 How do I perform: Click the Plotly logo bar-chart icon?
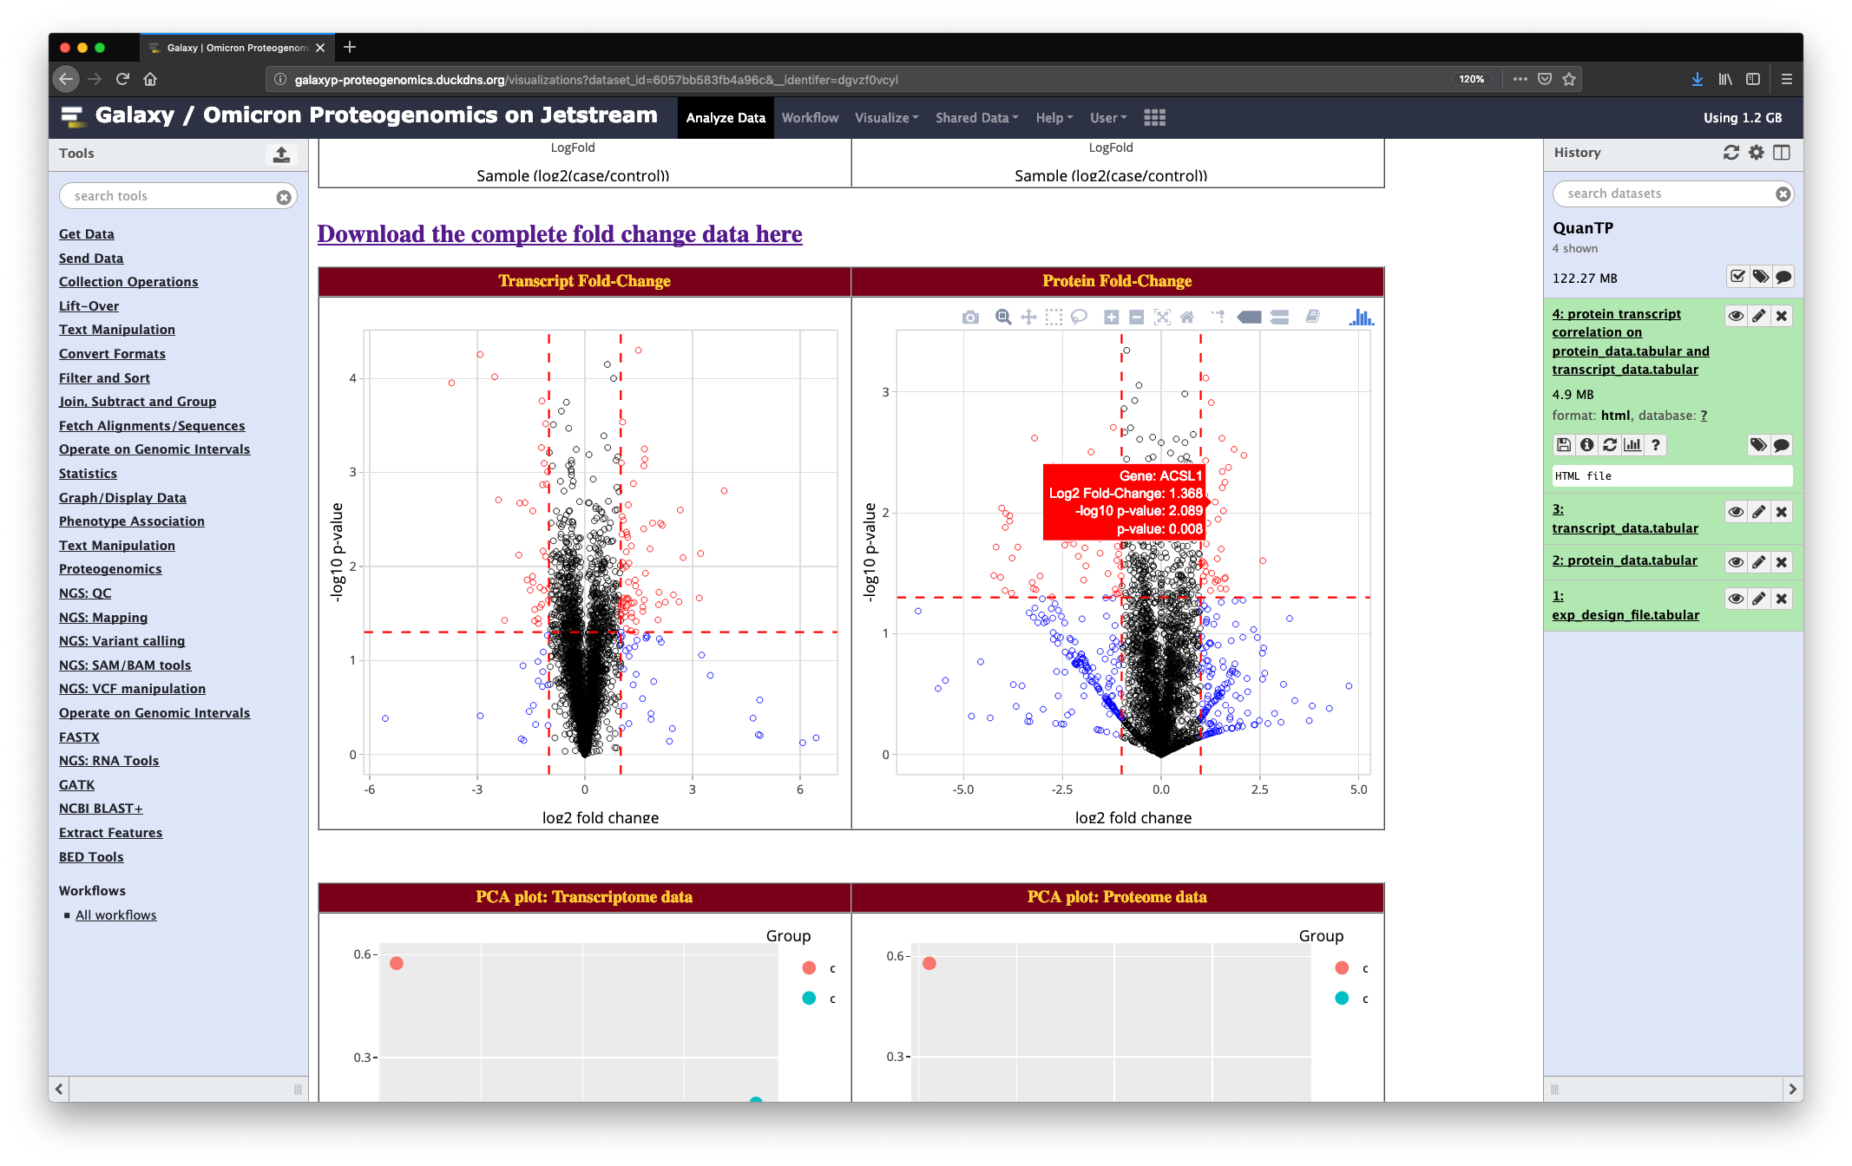[1361, 318]
